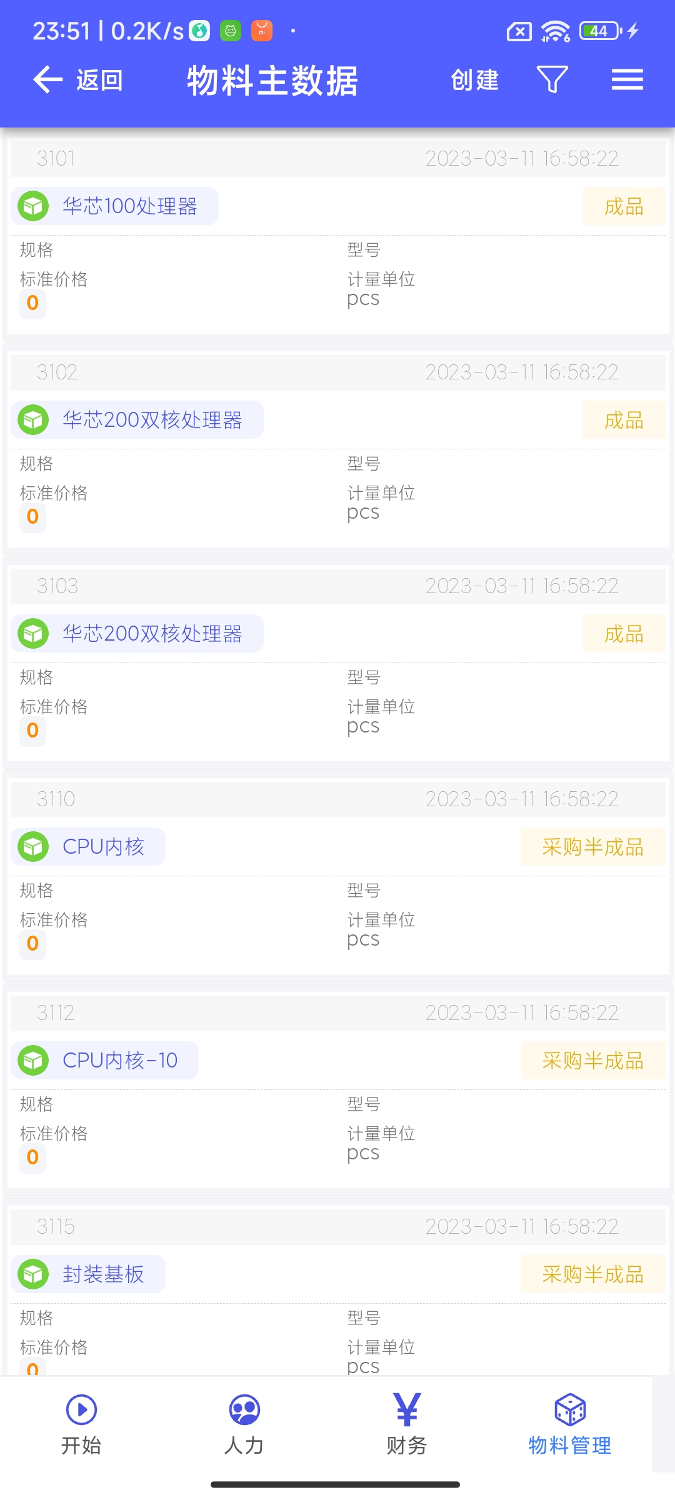
Task: Tap the standard price value of item 3112
Action: [33, 1157]
